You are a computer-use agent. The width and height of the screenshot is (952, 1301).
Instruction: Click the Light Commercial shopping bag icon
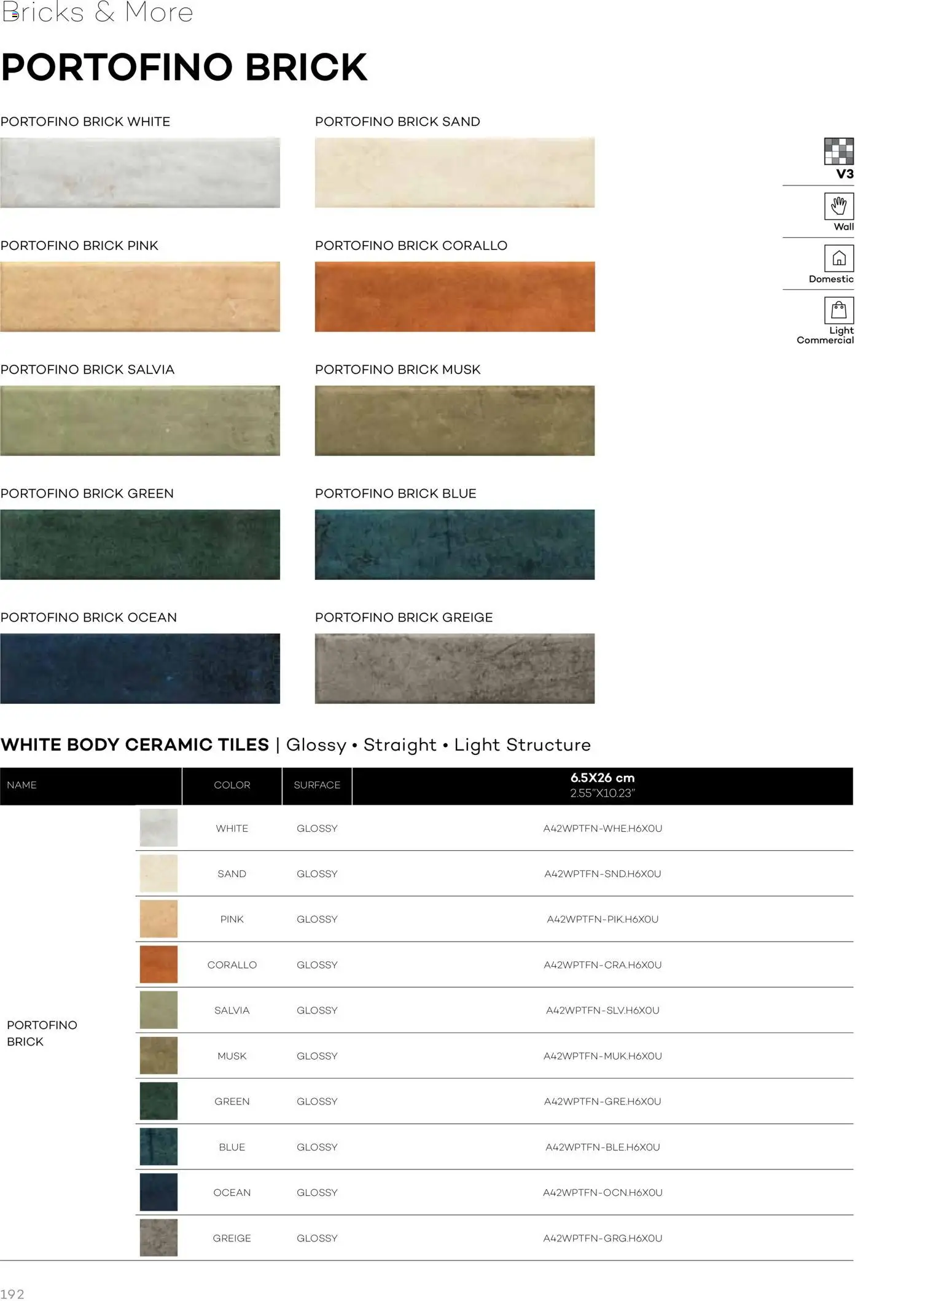tap(838, 310)
